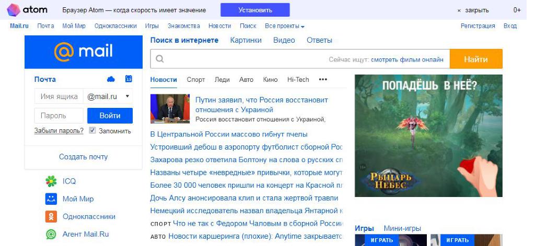Open Новости in top navigation
The width and height of the screenshot is (535, 246).
pyautogui.click(x=220, y=26)
